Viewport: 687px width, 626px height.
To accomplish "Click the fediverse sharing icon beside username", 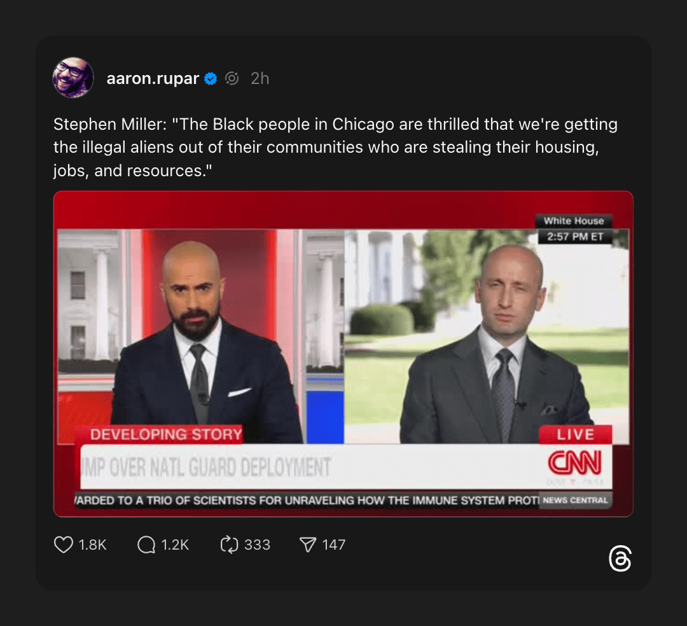I will coord(232,78).
